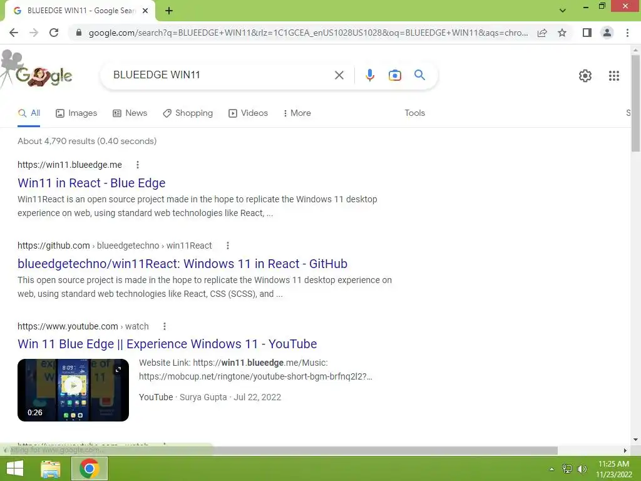Viewport: 641px width, 481px height.
Task: Switch to the News tab
Action: click(130, 113)
